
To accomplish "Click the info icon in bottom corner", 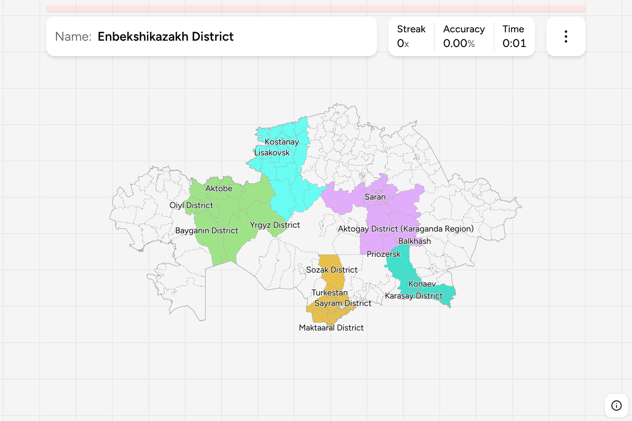I will tap(616, 406).
